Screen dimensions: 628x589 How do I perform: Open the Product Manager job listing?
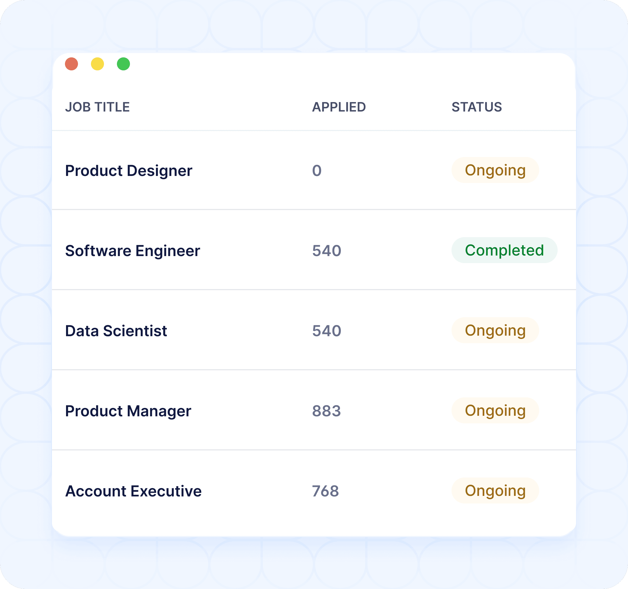click(128, 411)
